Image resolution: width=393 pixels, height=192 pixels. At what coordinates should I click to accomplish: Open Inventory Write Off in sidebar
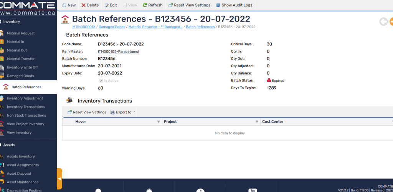[22, 67]
